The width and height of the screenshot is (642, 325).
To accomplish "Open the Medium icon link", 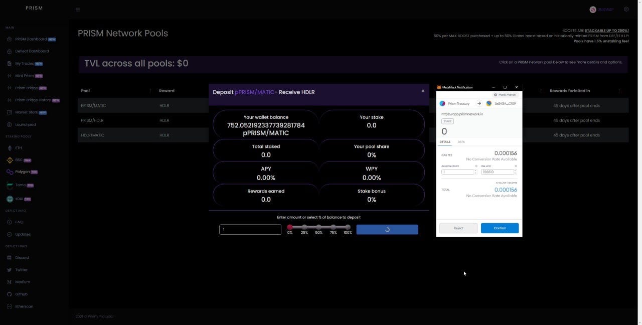I will click(x=10, y=282).
